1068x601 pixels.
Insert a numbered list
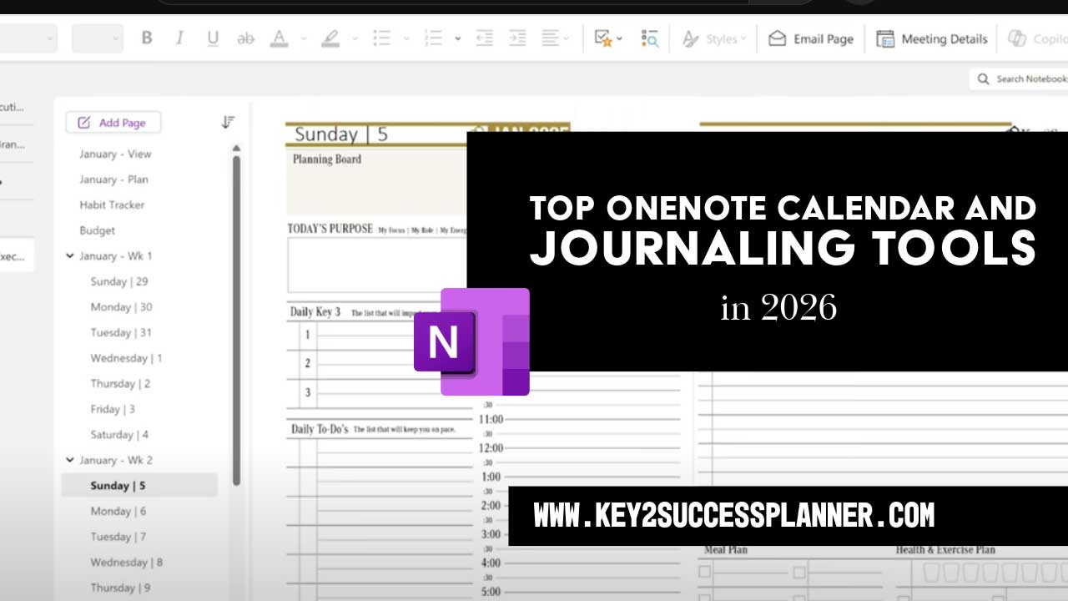pos(433,38)
